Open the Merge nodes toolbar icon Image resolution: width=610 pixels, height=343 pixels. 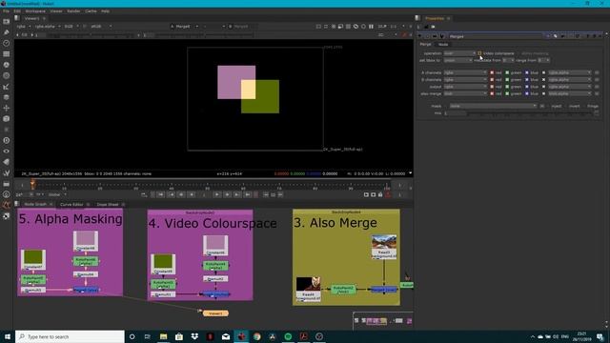7,97
